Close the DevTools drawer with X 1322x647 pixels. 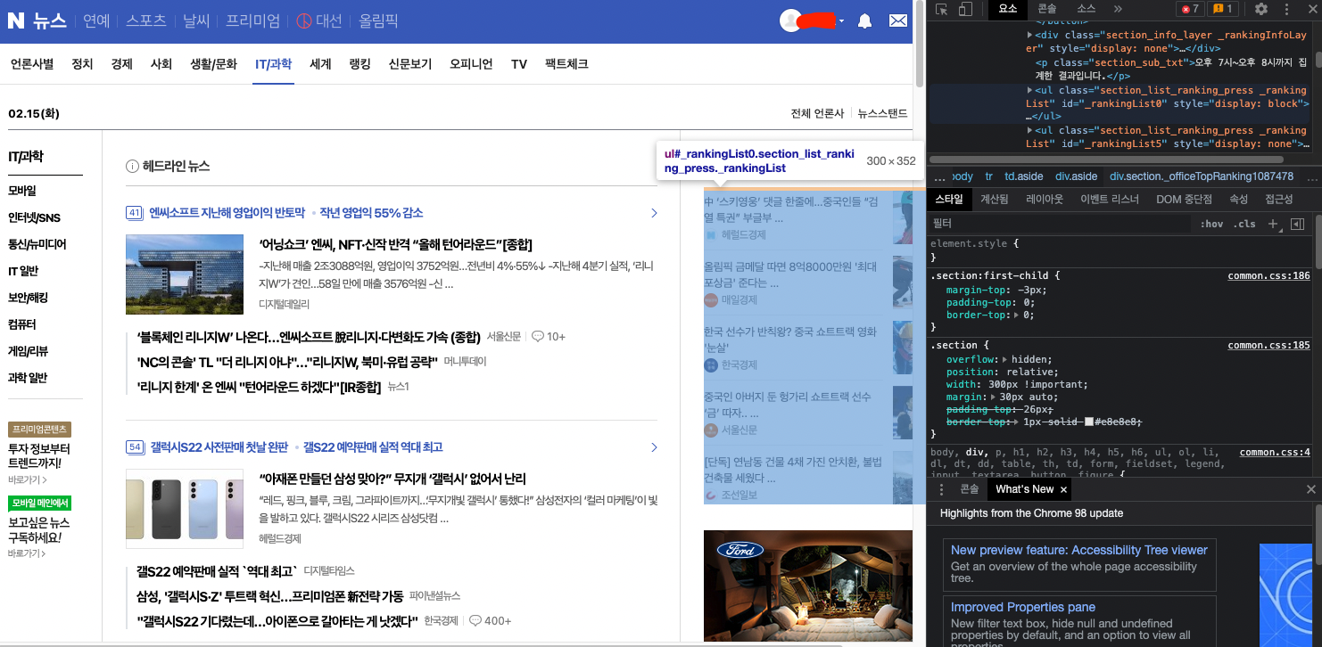pyautogui.click(x=1311, y=489)
